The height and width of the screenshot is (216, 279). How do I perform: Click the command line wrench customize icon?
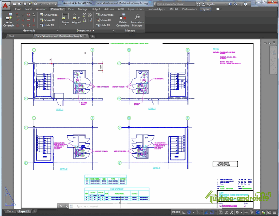tap(66, 206)
